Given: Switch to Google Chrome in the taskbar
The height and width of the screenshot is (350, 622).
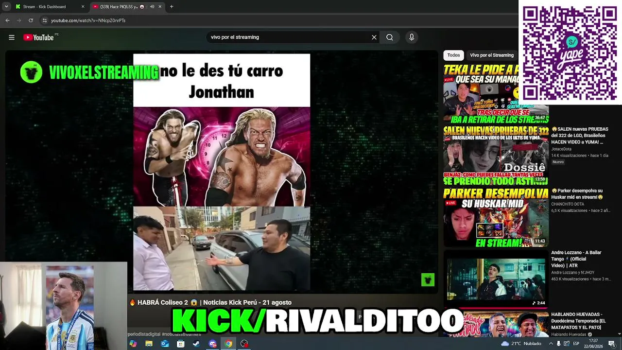Looking at the screenshot, I should [228, 344].
